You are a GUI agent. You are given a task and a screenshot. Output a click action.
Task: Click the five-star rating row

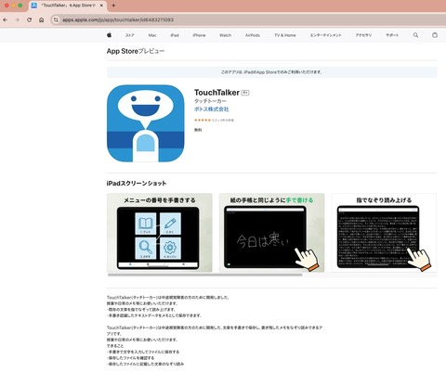point(214,120)
